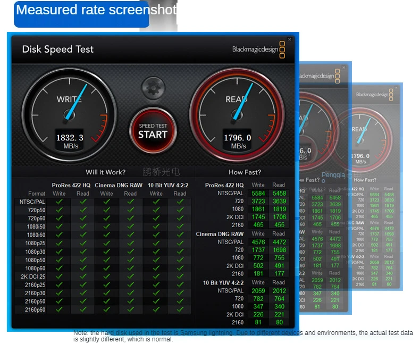Select the 1832.3 MB/s write readout

tap(70, 140)
